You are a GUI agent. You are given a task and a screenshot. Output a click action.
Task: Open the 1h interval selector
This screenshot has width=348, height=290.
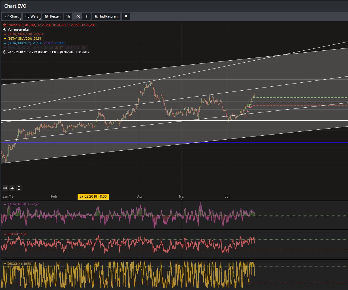(68, 16)
